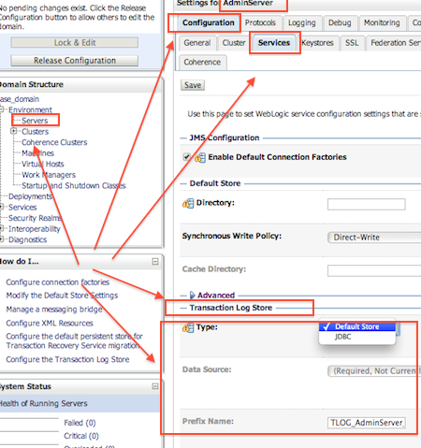Open Modify the Default Store Settings link
Viewport: 421px width, 448px height.
point(62,296)
